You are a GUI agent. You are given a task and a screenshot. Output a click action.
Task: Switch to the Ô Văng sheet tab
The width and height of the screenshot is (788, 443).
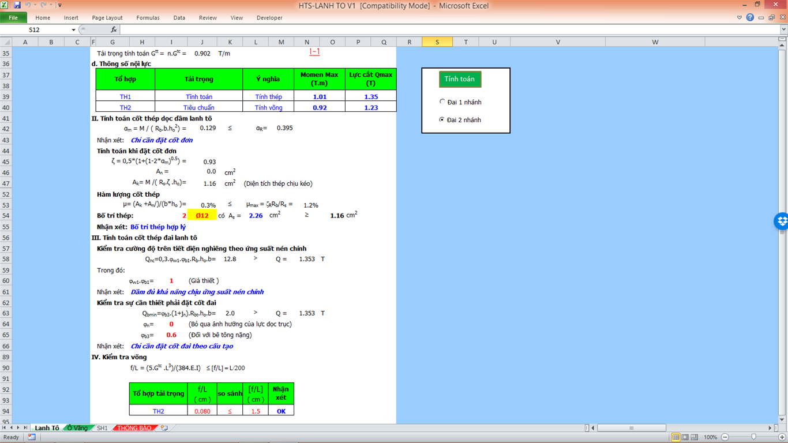coord(77,428)
